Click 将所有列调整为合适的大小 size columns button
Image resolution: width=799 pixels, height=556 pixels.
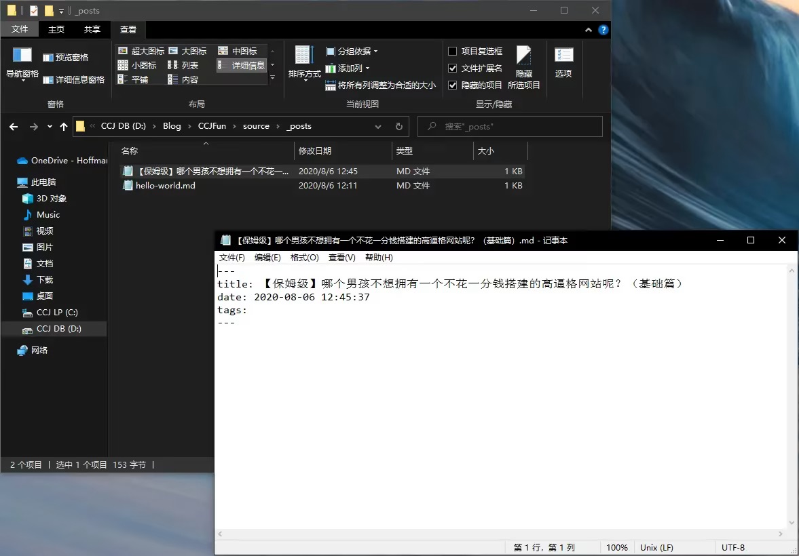(x=381, y=85)
